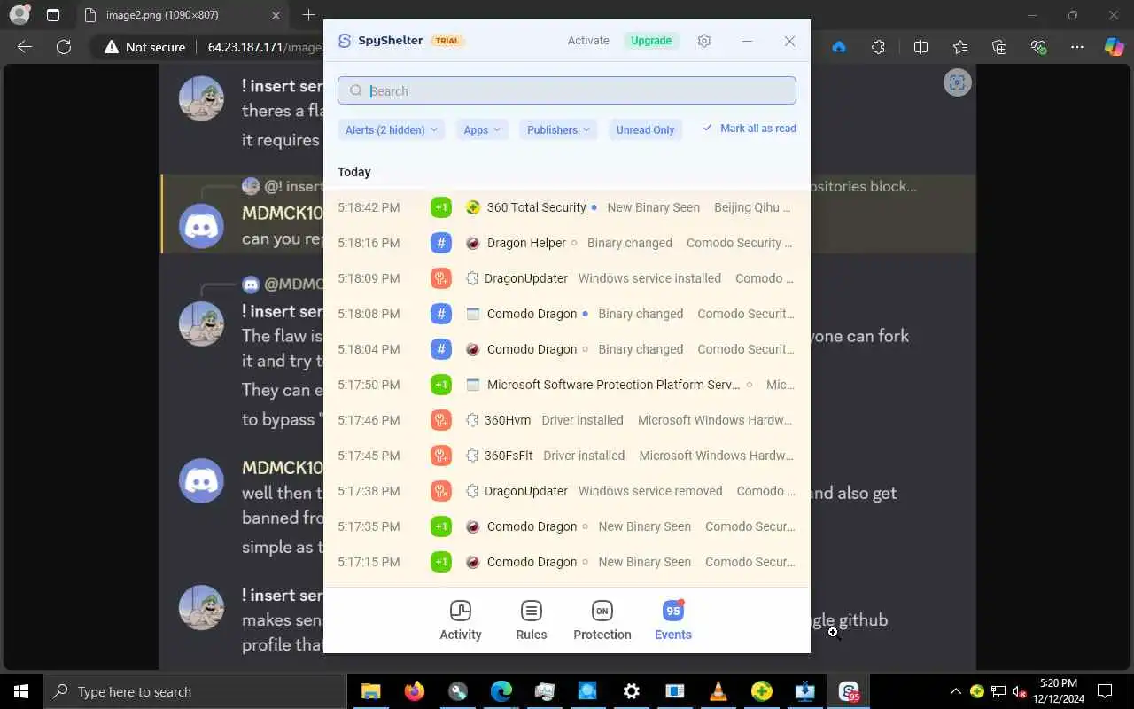Click the gear icon beside 360Hvm
This screenshot has width=1134, height=709.
pos(472,420)
